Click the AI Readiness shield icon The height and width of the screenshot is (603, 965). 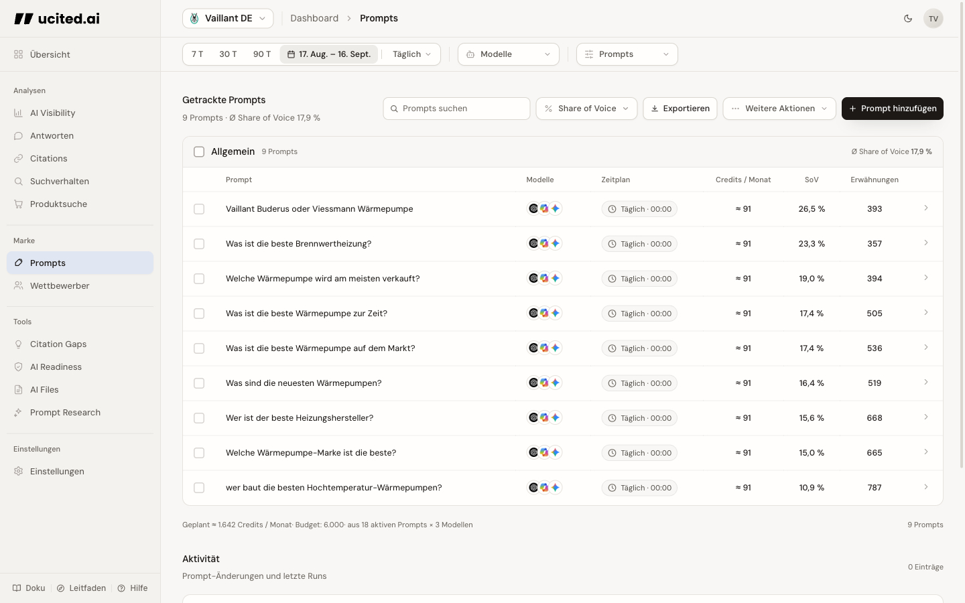pos(18,367)
